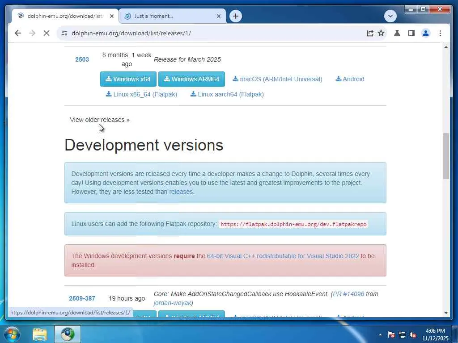The width and height of the screenshot is (458, 343).
Task: Open jordan-woyak contributor link
Action: pyautogui.click(x=172, y=303)
